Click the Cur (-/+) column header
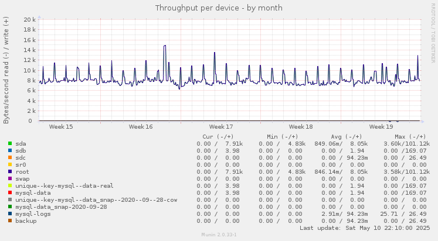This screenshot has width=438, height=241. tap(218, 136)
